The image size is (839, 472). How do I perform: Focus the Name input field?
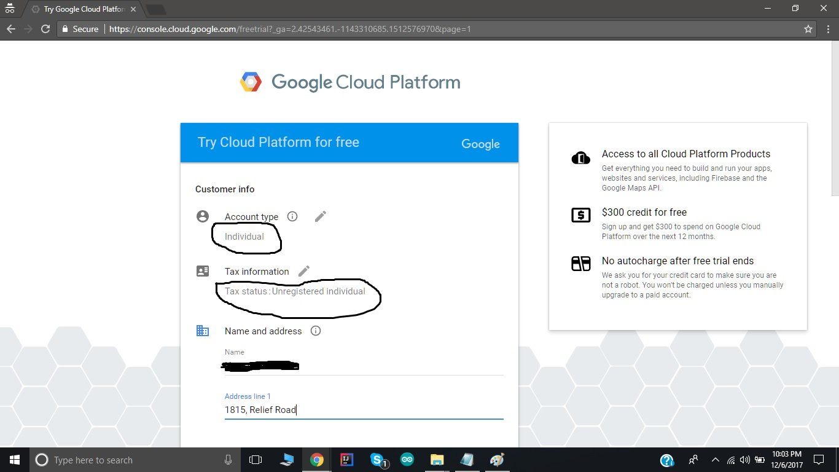pos(364,366)
